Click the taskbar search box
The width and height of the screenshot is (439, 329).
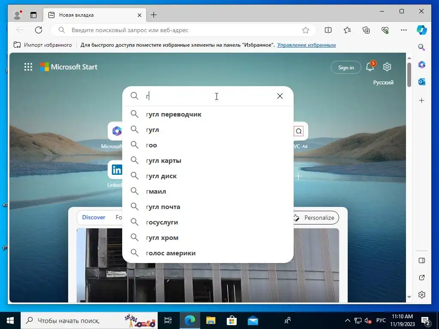point(89,320)
